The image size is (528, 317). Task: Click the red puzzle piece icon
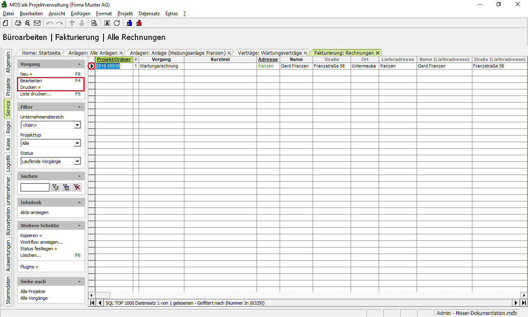pyautogui.click(x=139, y=23)
